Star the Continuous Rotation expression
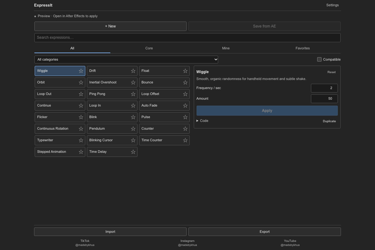This screenshot has height=250, width=375. (x=81, y=129)
